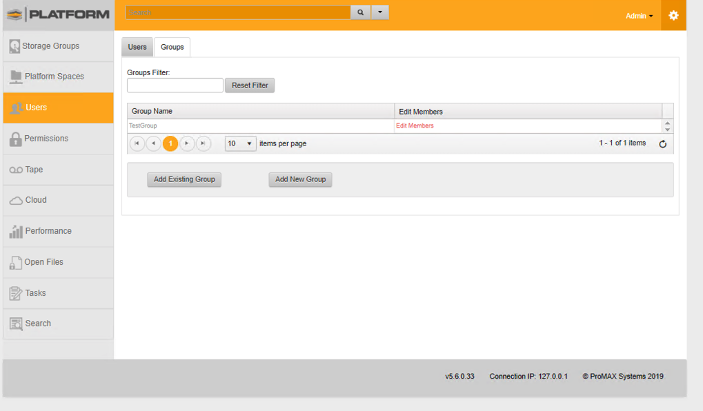The width and height of the screenshot is (703, 411).
Task: Open the settings gear icon
Action: click(673, 15)
